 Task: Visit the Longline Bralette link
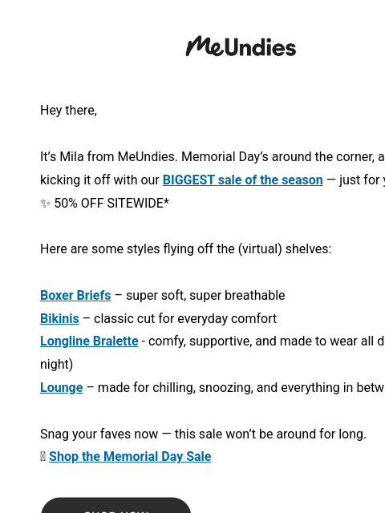point(89,341)
